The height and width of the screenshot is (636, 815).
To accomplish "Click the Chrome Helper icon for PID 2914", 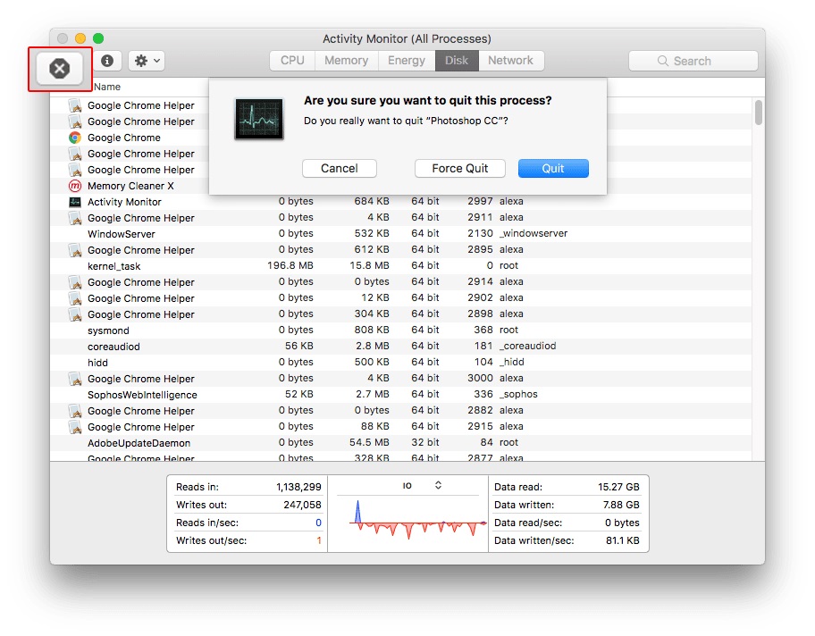I will click(75, 282).
